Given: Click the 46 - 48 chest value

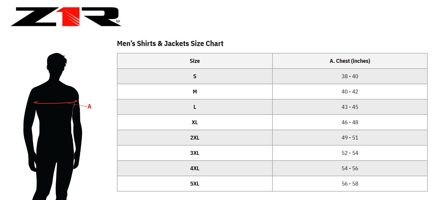Looking at the screenshot, I should click(x=350, y=122).
